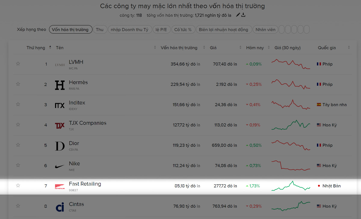Toggle the favorite star for Fast Retailing
Image resolution: width=361 pixels, height=219 pixels.
[18, 186]
